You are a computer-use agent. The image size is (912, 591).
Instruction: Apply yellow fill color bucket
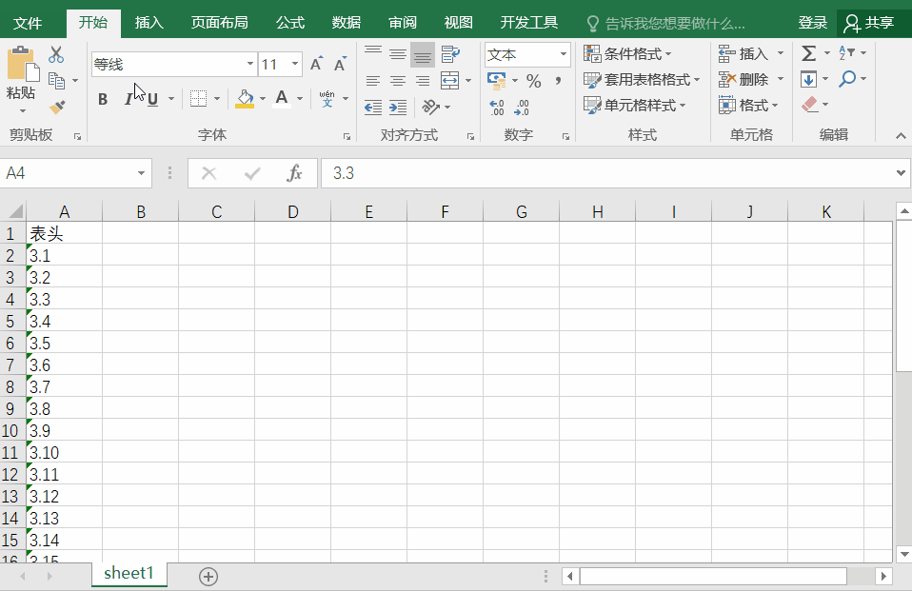[245, 99]
